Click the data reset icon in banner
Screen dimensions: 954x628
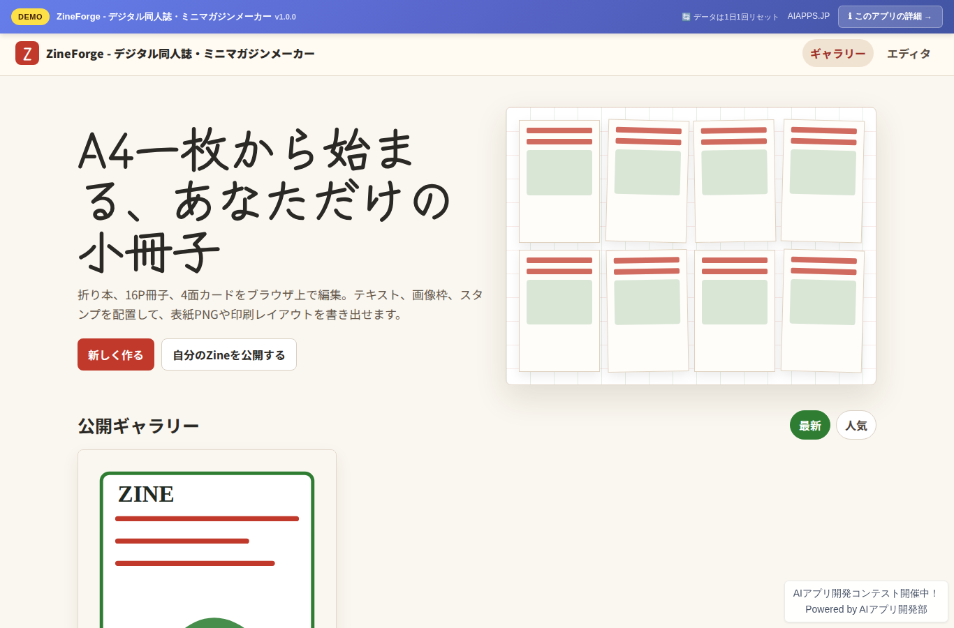click(x=686, y=17)
